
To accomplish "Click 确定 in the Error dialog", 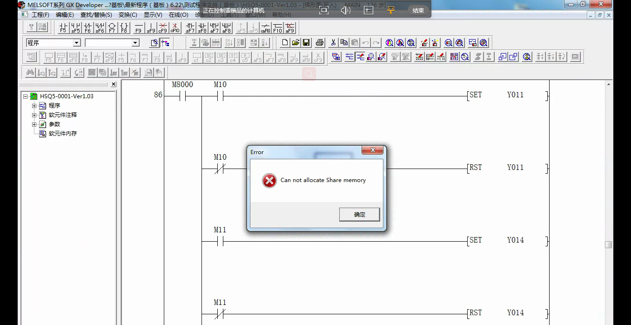I will [x=359, y=215].
